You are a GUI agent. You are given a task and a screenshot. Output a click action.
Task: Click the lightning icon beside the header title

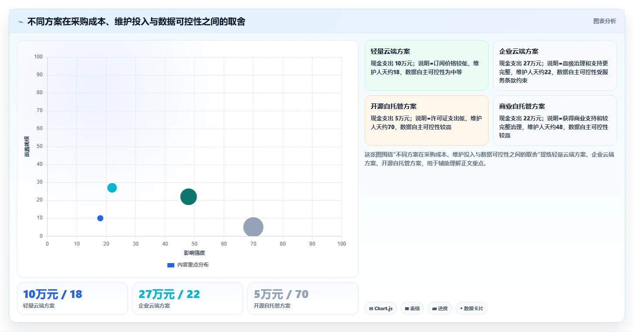point(21,22)
